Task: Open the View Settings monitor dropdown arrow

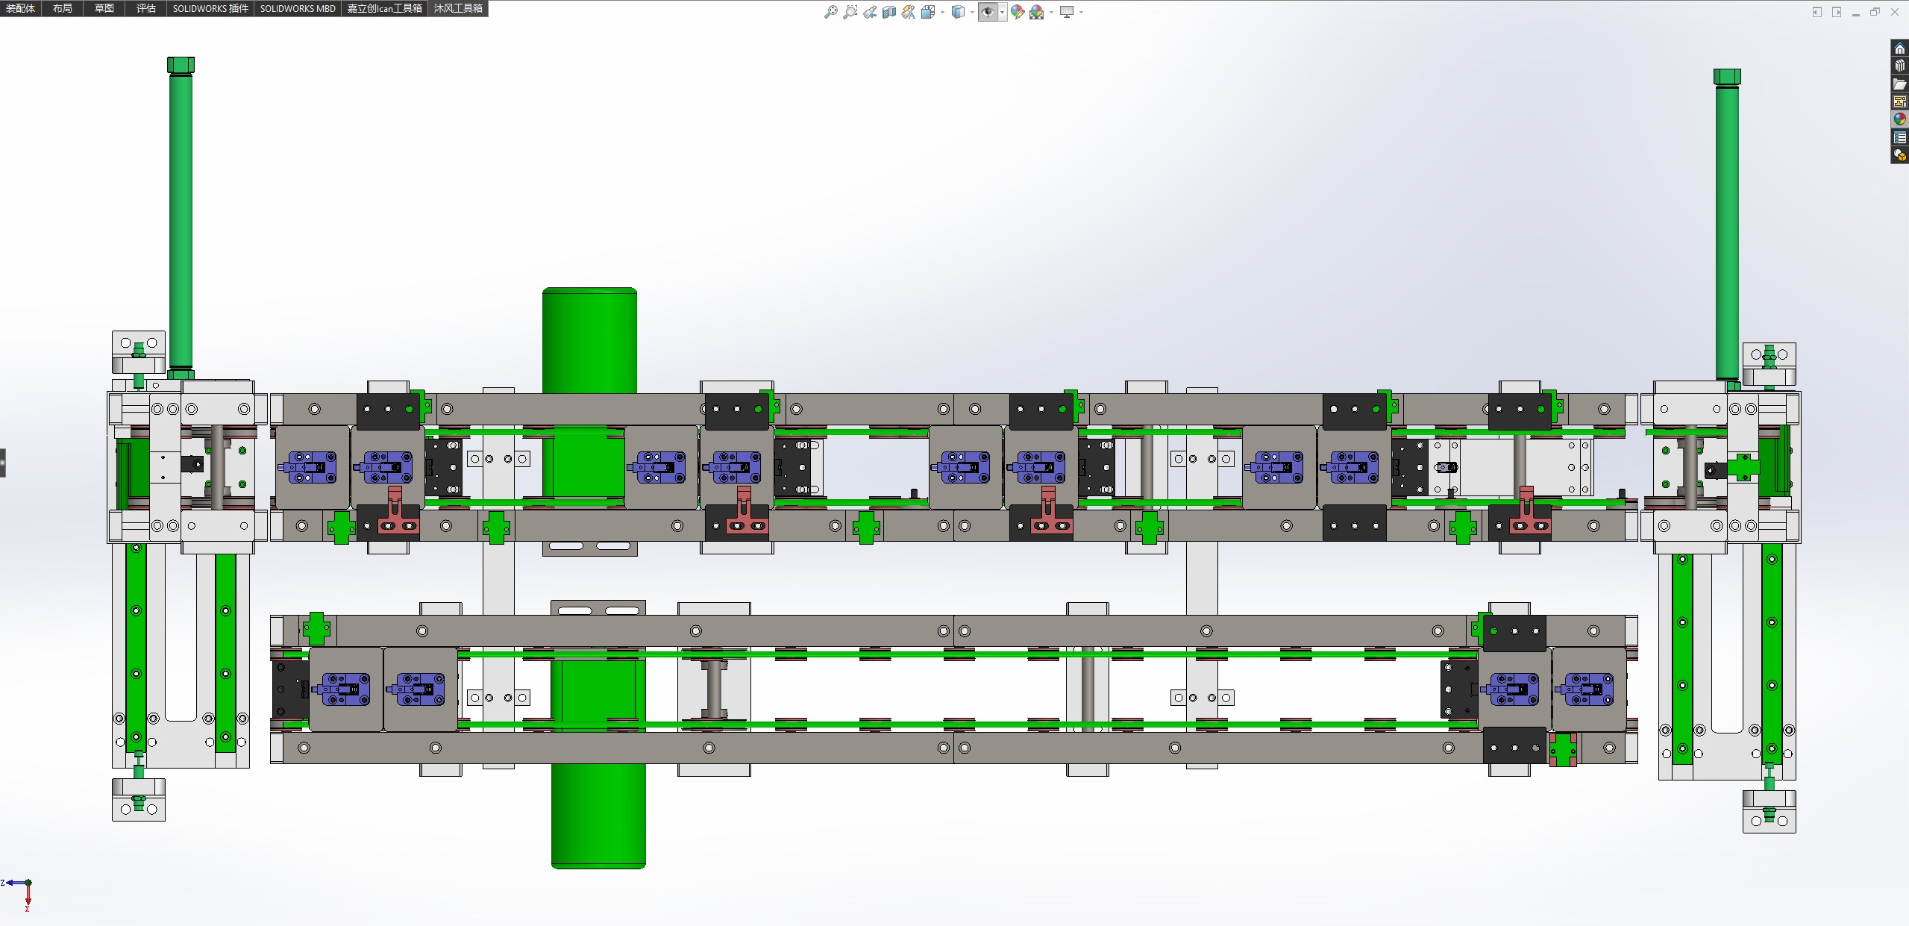Action: [x=1081, y=12]
